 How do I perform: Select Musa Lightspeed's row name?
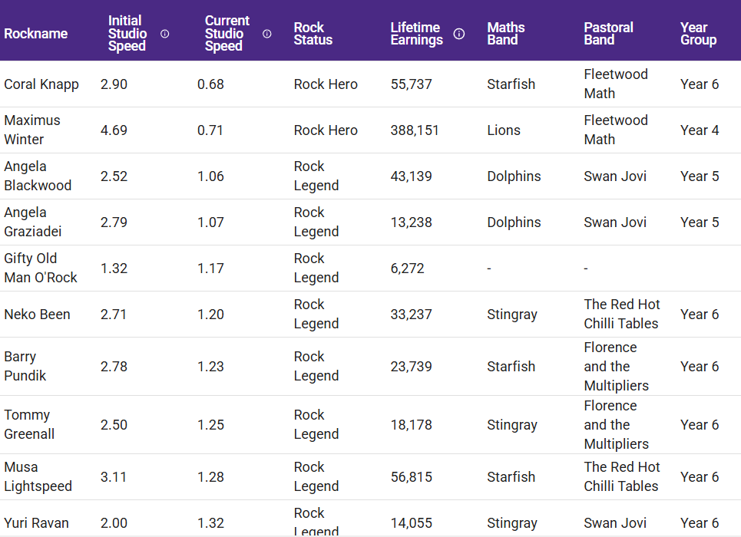pos(38,476)
